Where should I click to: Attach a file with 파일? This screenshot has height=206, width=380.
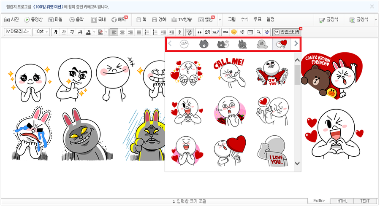click(x=55, y=19)
